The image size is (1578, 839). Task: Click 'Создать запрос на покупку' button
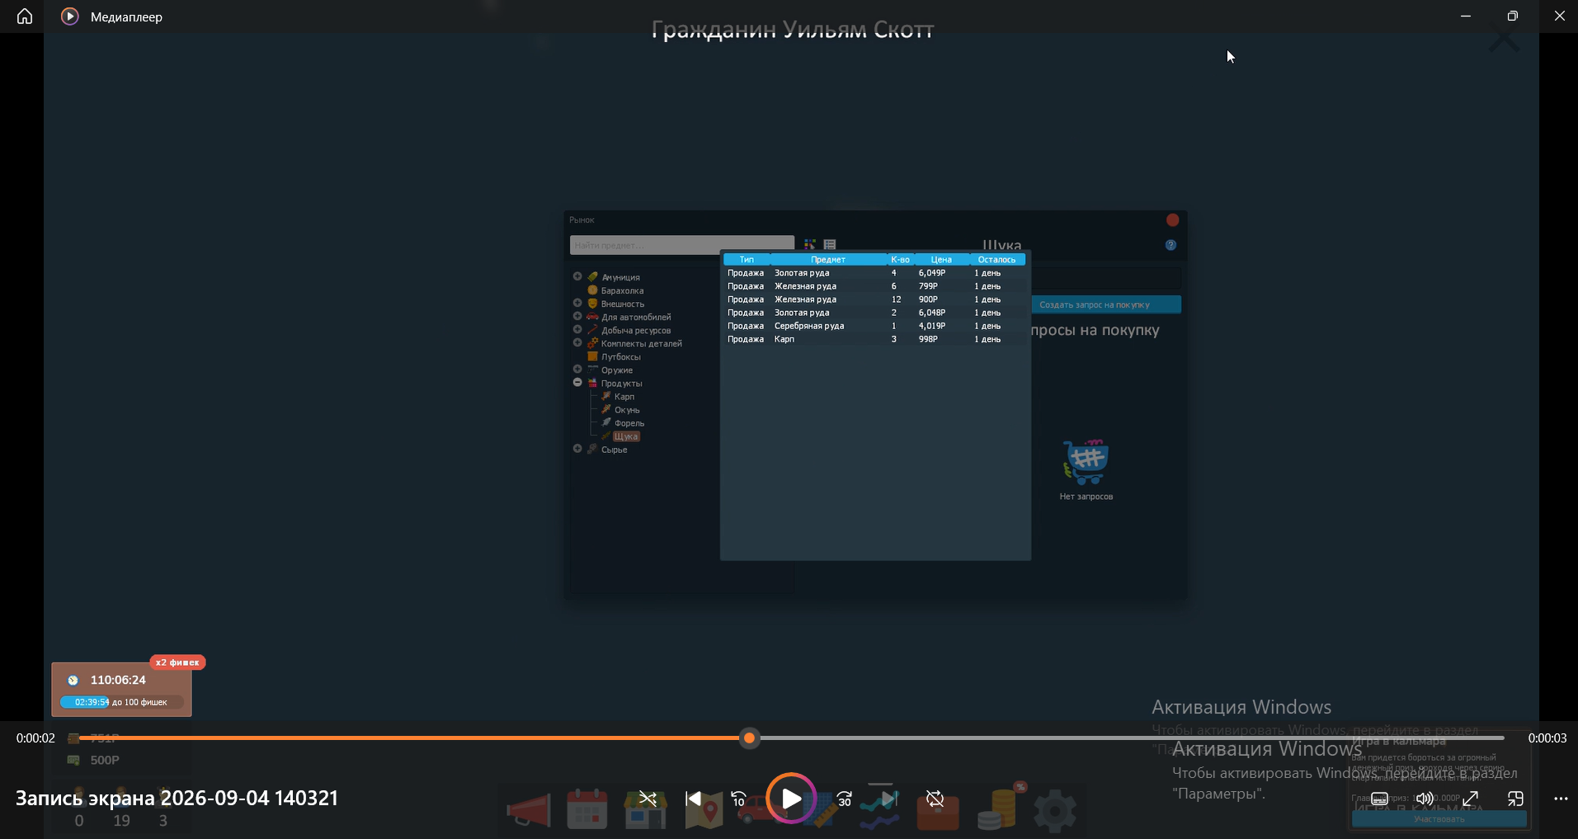coord(1106,304)
